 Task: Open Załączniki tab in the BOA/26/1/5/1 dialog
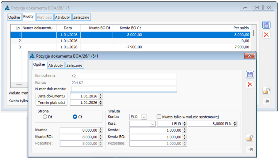coord(74,65)
